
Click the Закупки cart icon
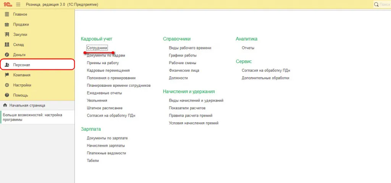[x=6, y=34]
